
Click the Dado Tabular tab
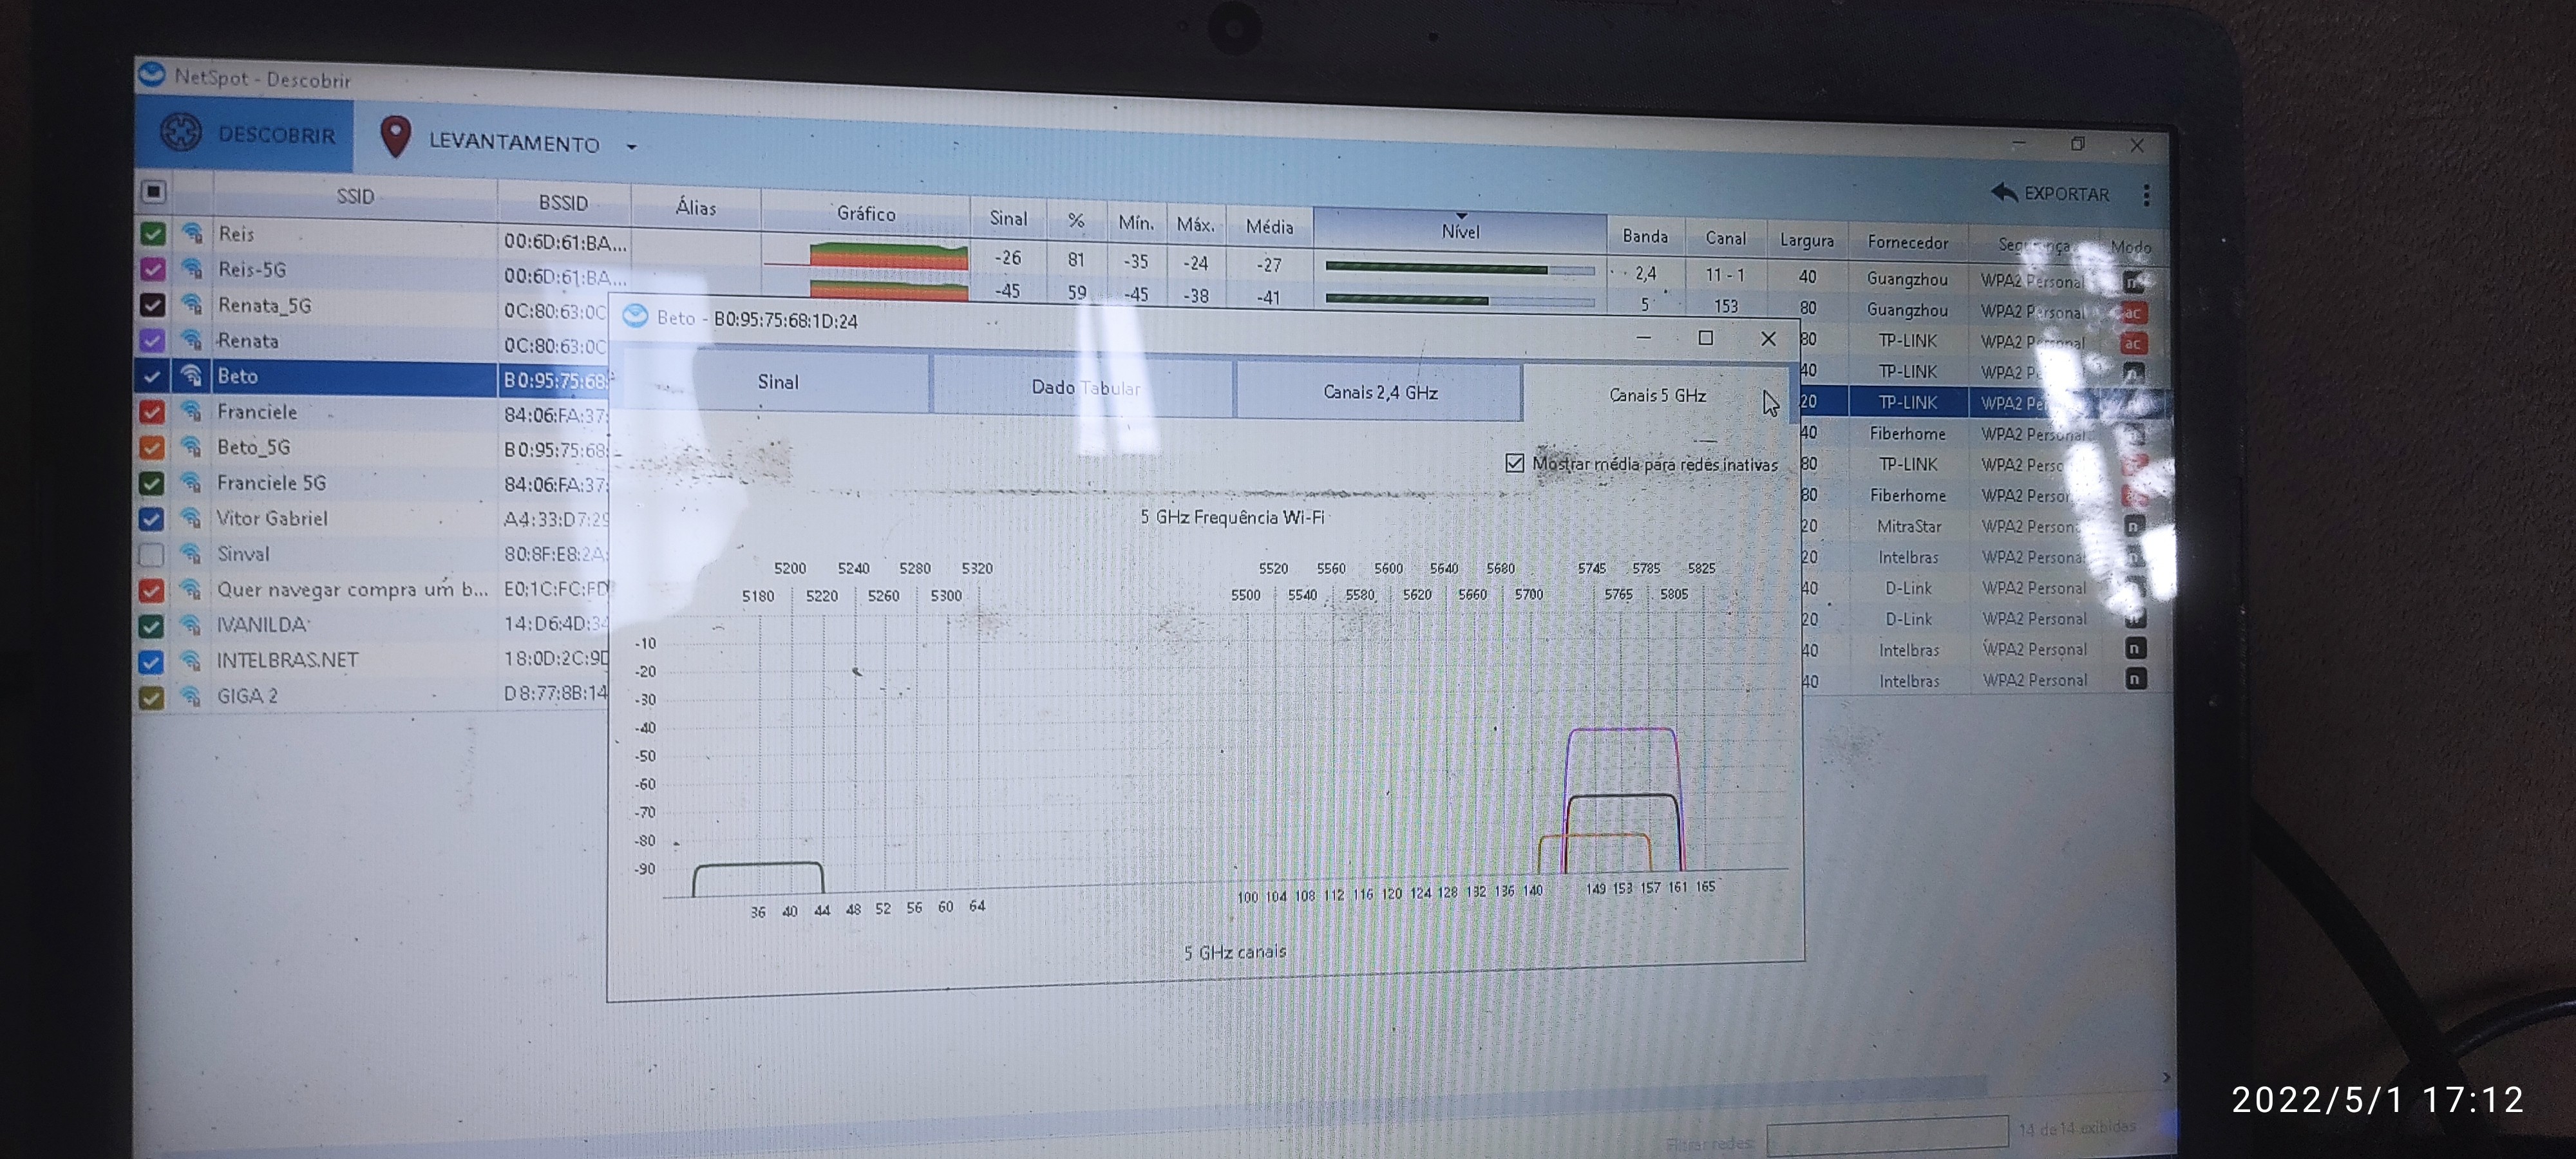[1084, 387]
